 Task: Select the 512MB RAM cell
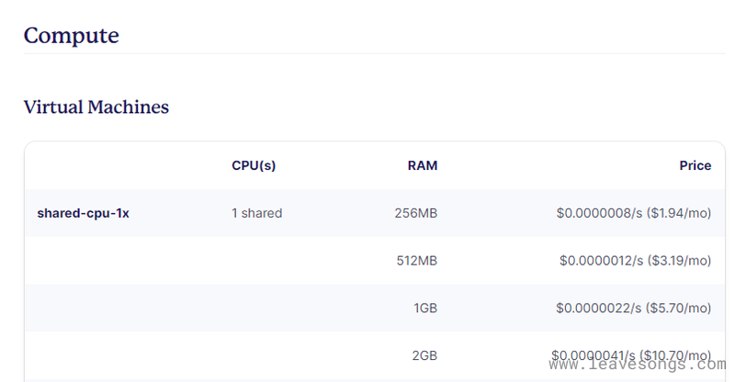coord(416,261)
